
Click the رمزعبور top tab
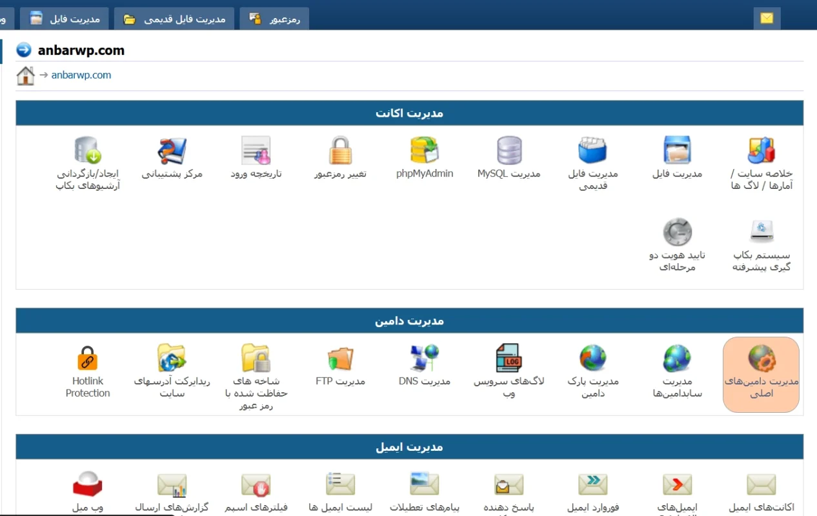click(274, 19)
